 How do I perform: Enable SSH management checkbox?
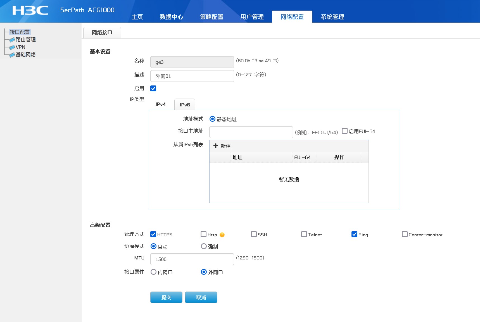click(254, 234)
